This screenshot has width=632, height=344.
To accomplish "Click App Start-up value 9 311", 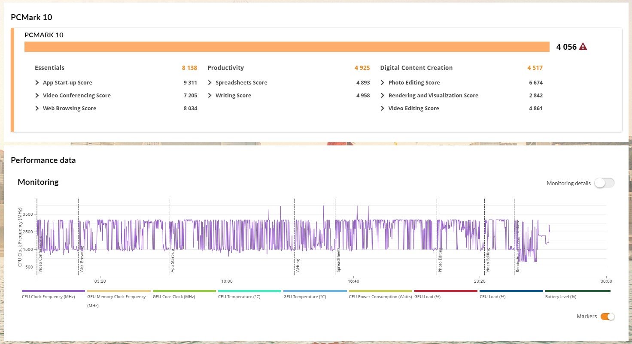I will click(190, 83).
